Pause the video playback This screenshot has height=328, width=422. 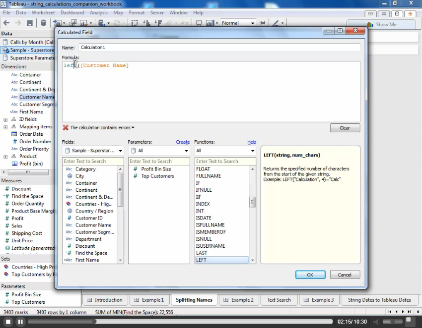pos(20,322)
